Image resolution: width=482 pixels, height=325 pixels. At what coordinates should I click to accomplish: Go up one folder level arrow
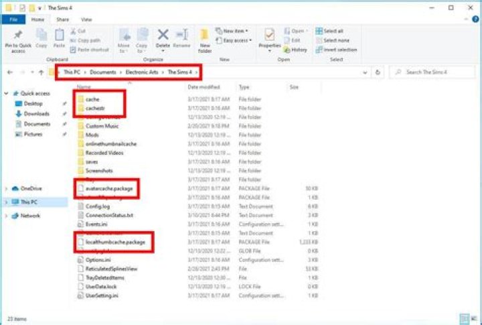(x=42, y=72)
